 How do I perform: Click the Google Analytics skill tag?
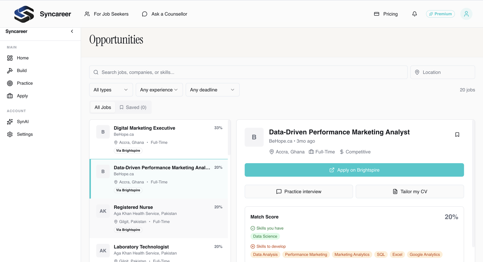click(x=425, y=255)
